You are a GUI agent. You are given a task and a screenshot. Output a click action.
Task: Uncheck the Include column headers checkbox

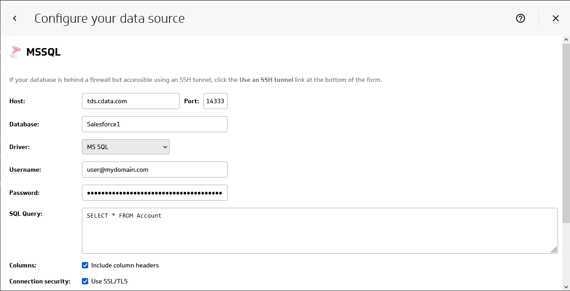pos(85,265)
